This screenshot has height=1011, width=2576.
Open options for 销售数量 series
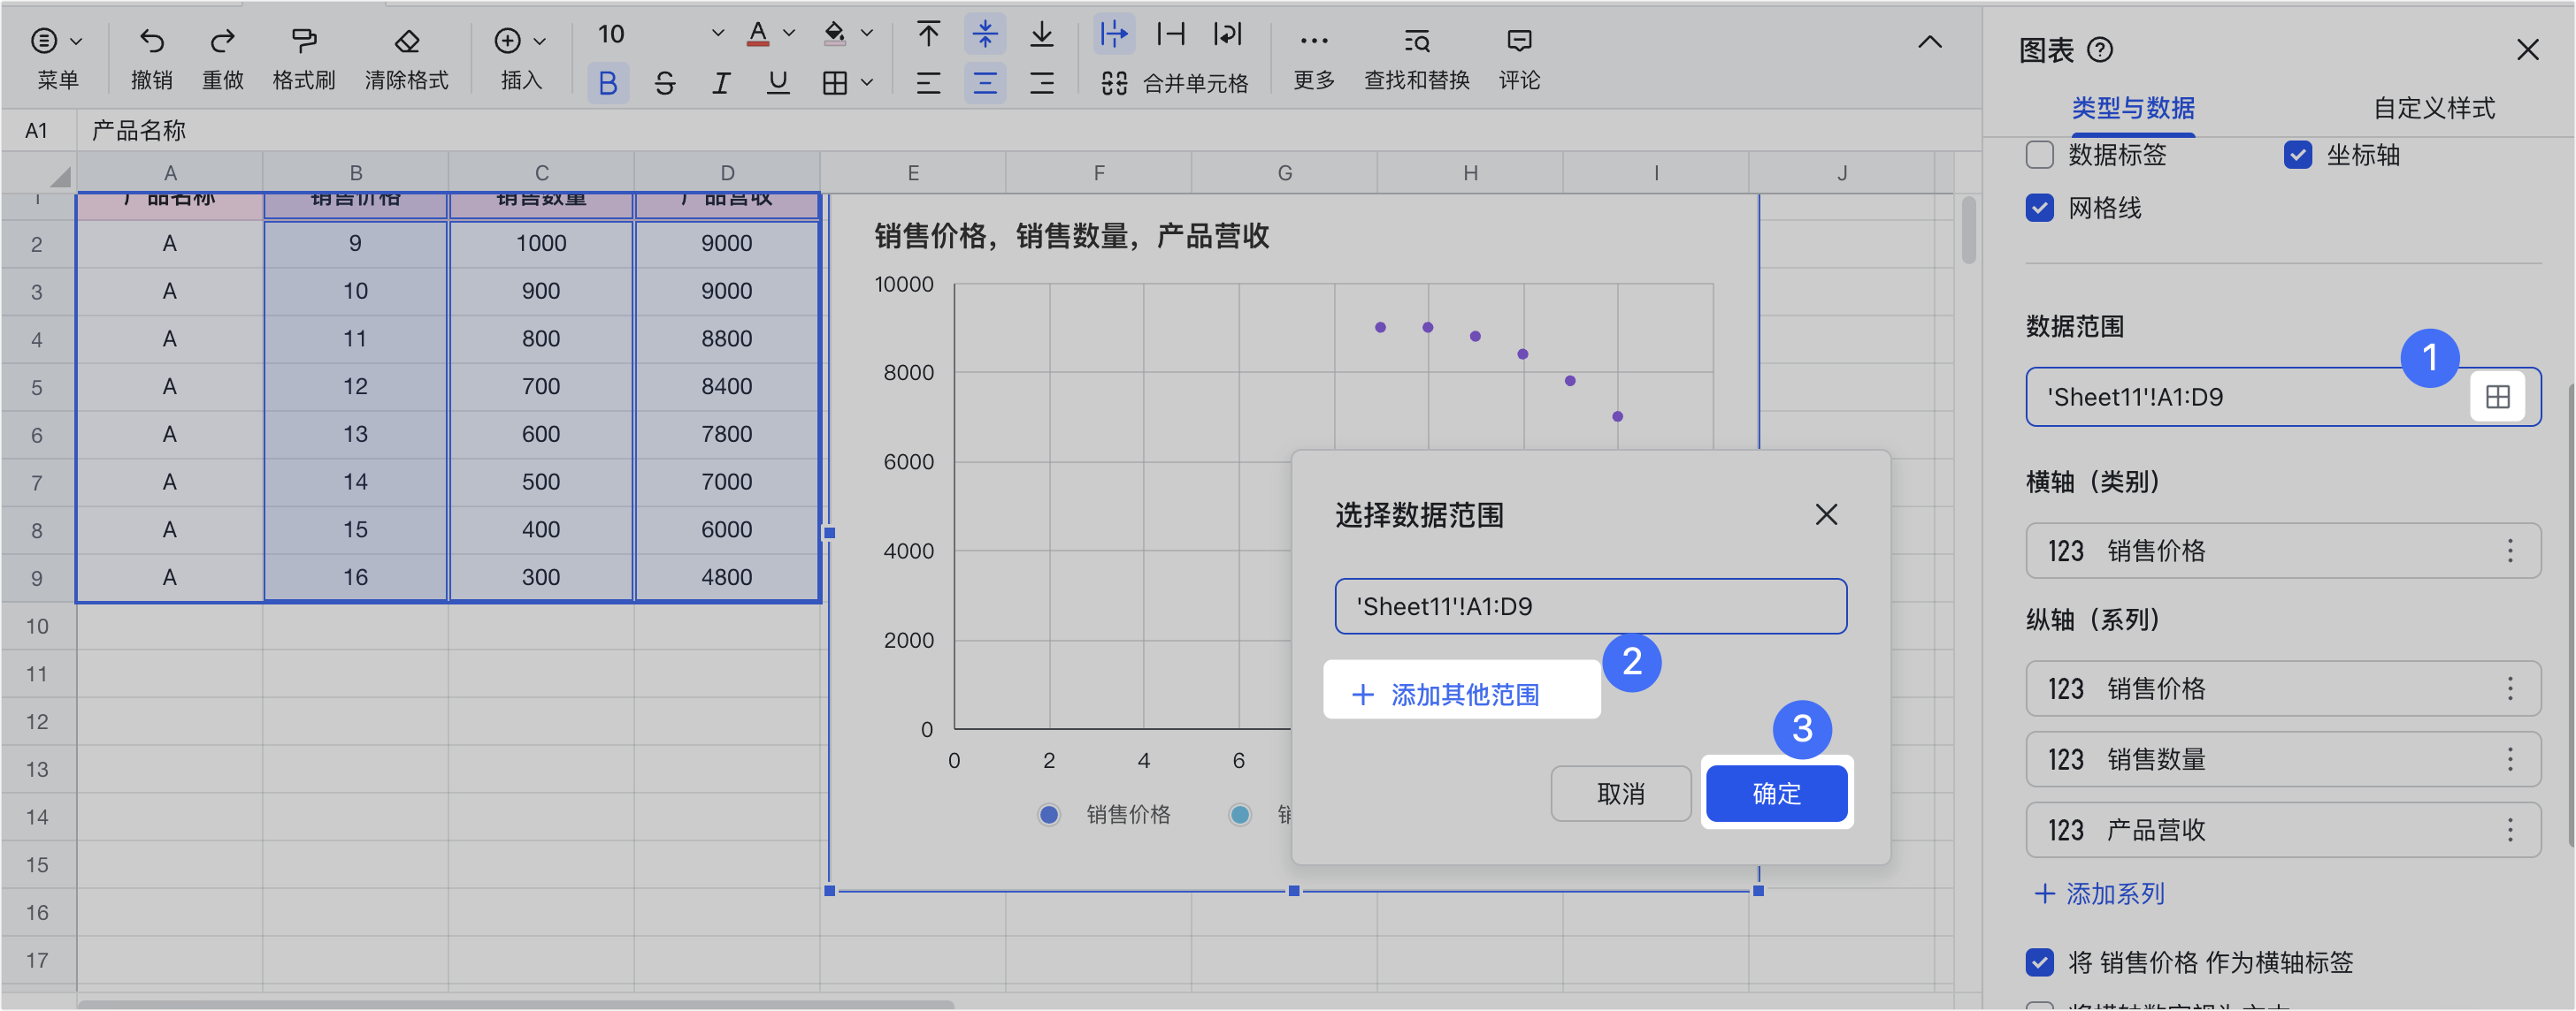(x=2509, y=759)
